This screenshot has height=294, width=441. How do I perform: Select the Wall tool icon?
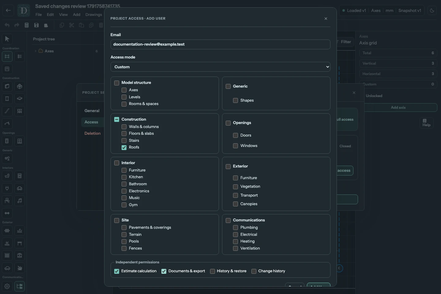tap(7, 86)
